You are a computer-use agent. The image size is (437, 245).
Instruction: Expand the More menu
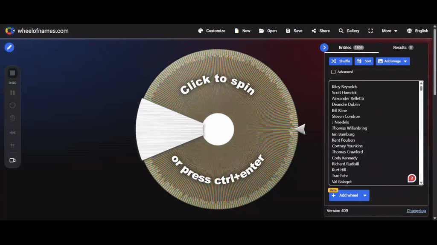389,31
